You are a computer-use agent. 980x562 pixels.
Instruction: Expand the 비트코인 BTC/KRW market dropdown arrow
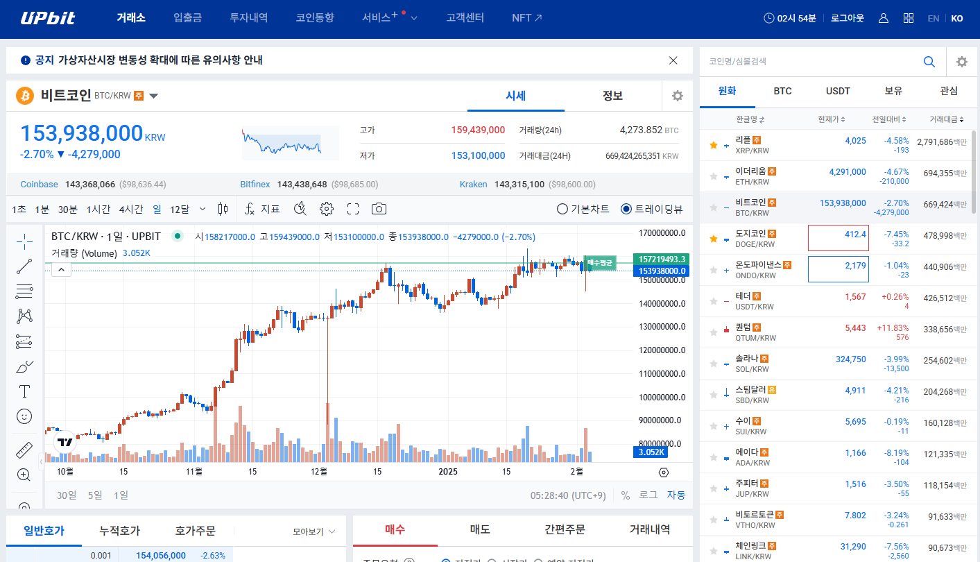point(154,96)
